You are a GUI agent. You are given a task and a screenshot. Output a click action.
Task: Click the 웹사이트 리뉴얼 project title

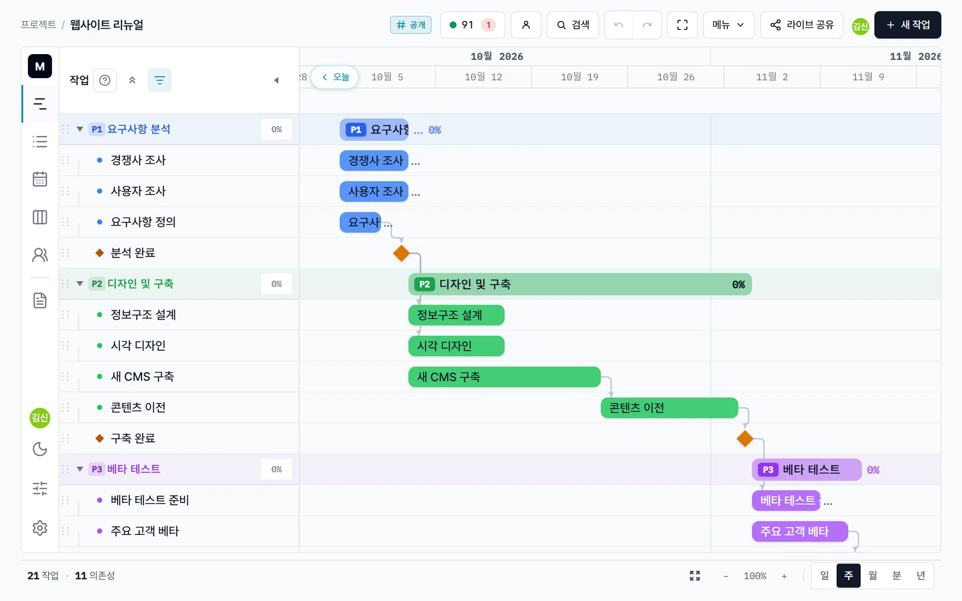pyautogui.click(x=106, y=25)
